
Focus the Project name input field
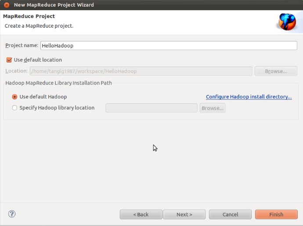pos(169,45)
